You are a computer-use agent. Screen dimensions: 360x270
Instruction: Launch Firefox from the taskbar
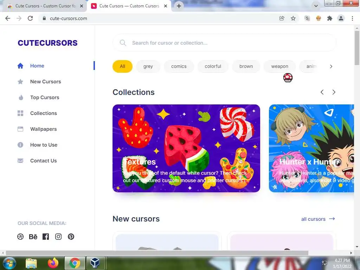pos(53,263)
